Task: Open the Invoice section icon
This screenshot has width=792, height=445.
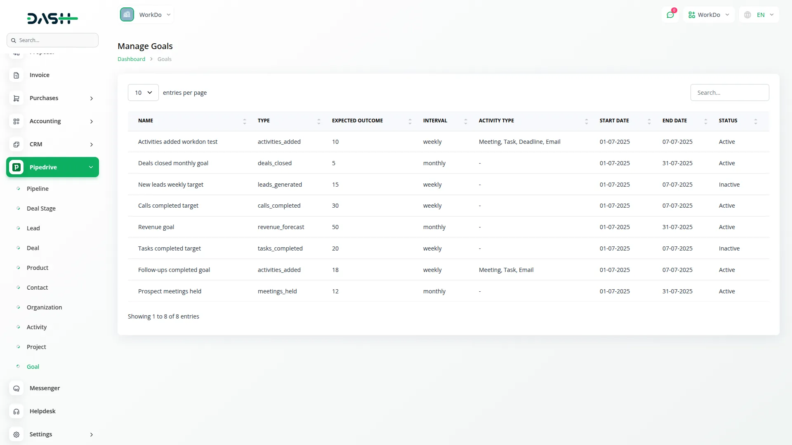Action: (16, 75)
